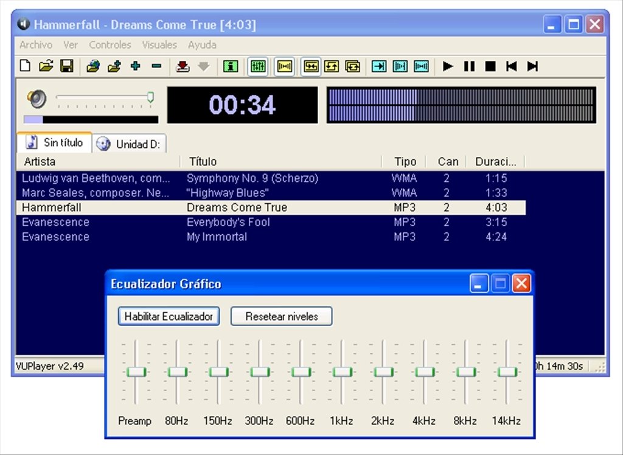The image size is (623, 455).
Task: Click the Habilitar Ecualizador button
Action: pos(169,316)
